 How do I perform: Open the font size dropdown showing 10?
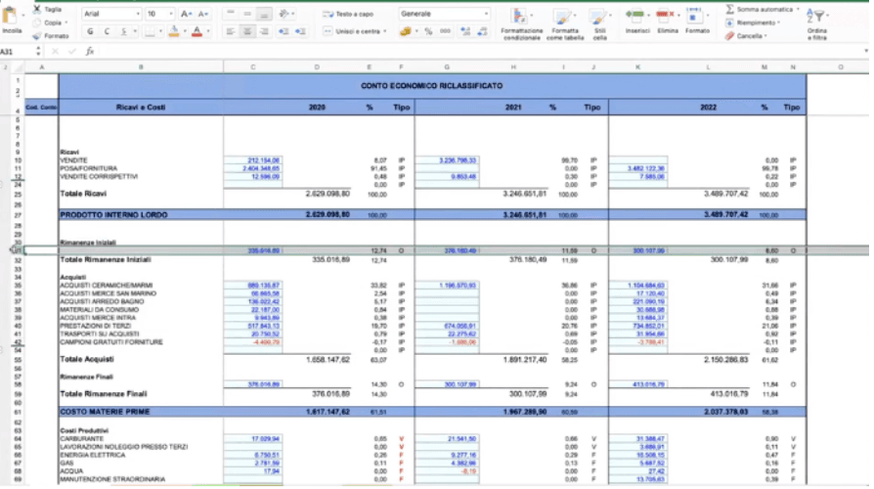156,15
